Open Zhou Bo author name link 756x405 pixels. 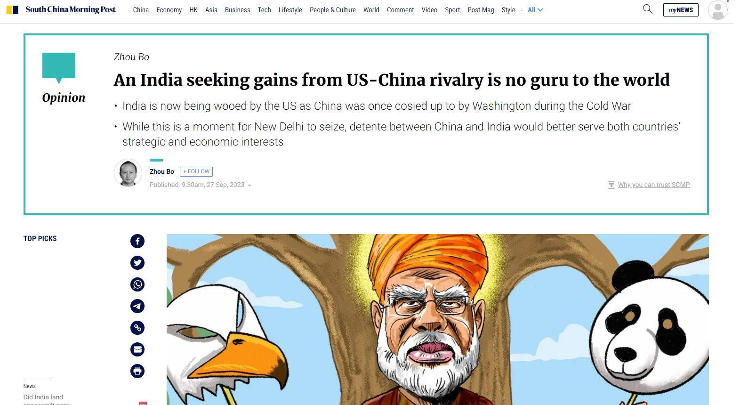(162, 171)
